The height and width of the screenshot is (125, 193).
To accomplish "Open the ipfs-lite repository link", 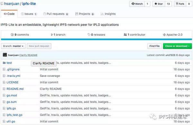I will (29, 4).
